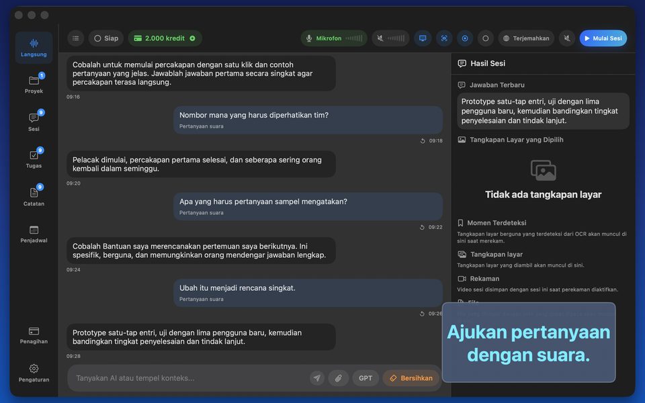This screenshot has width=645, height=403.
Task: Switch to the Sesi tab
Action: pos(34,122)
